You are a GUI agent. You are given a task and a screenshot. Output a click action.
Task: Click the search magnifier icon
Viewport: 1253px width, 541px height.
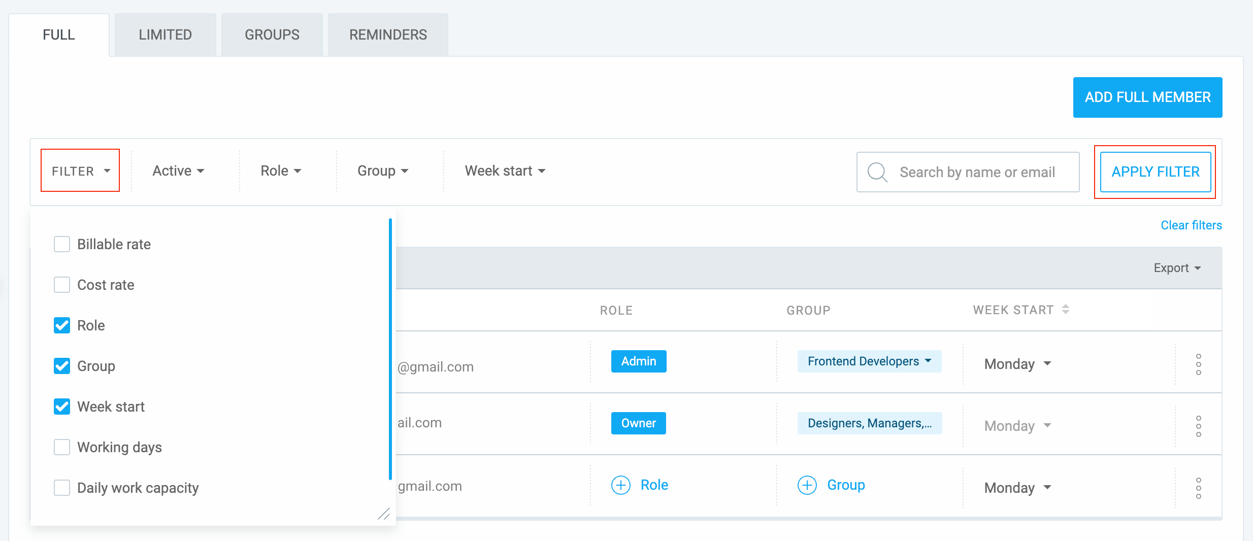tap(877, 172)
